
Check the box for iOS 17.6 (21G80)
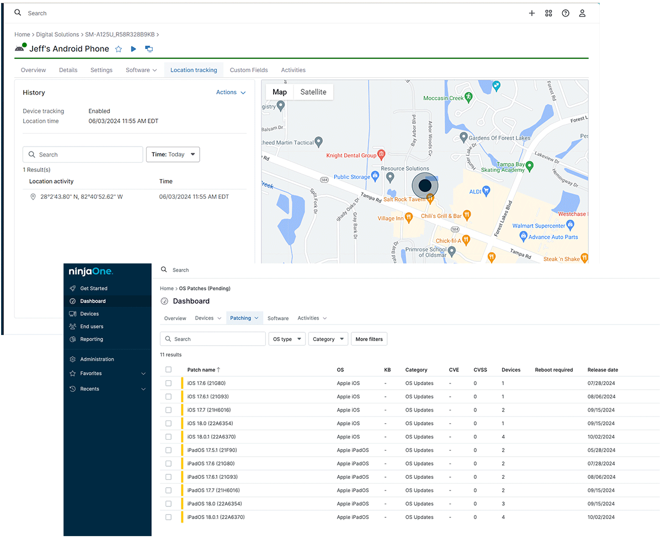[x=169, y=383]
